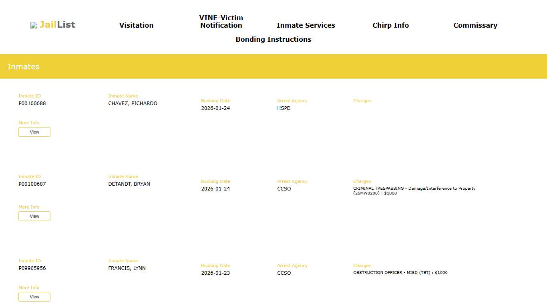Click inmate ID P00100687
Viewport: 547px width, 308px height.
tap(32, 184)
